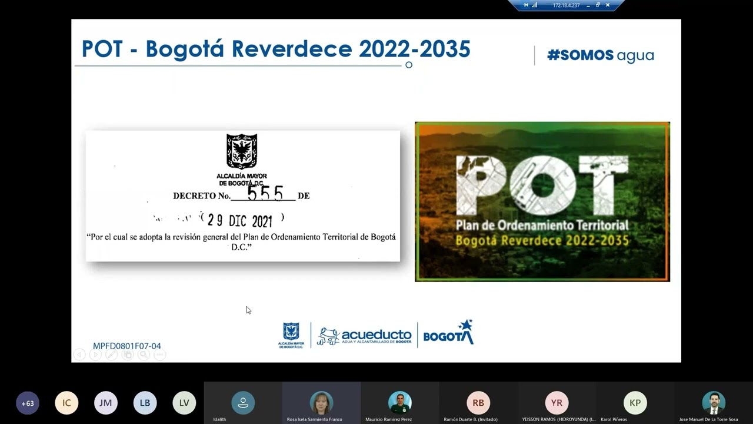Select Ramón Duarte B. (Invitado) tile
The image size is (753, 424).
click(x=478, y=403)
